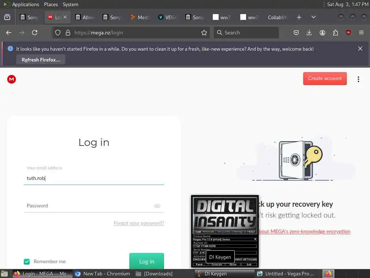The height and width of the screenshot is (278, 370).
Task: Click the Firefox Search box
Action: [x=246, y=33]
